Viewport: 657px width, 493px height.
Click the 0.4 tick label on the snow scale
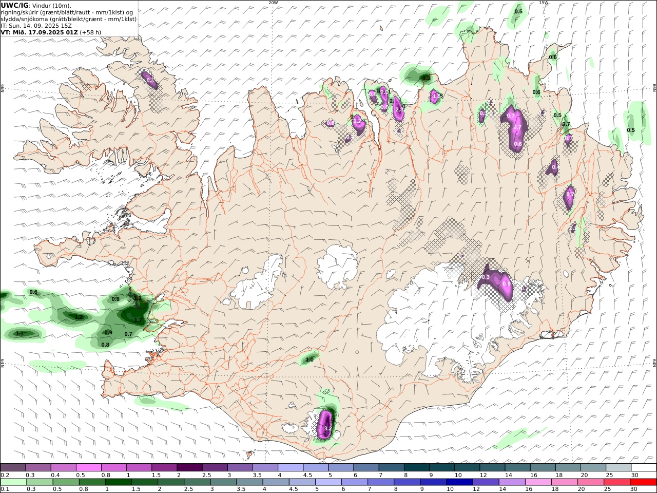point(55,475)
